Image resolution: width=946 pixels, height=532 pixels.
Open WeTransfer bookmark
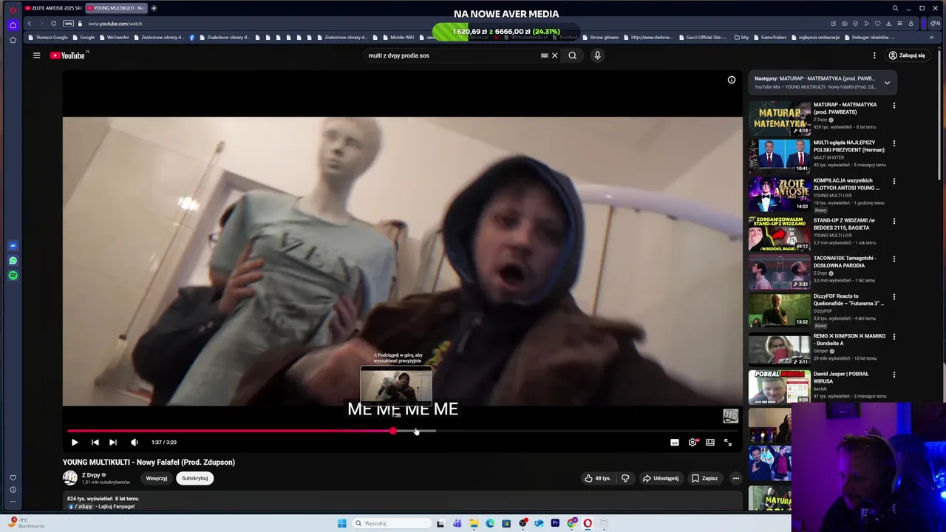pos(115,37)
